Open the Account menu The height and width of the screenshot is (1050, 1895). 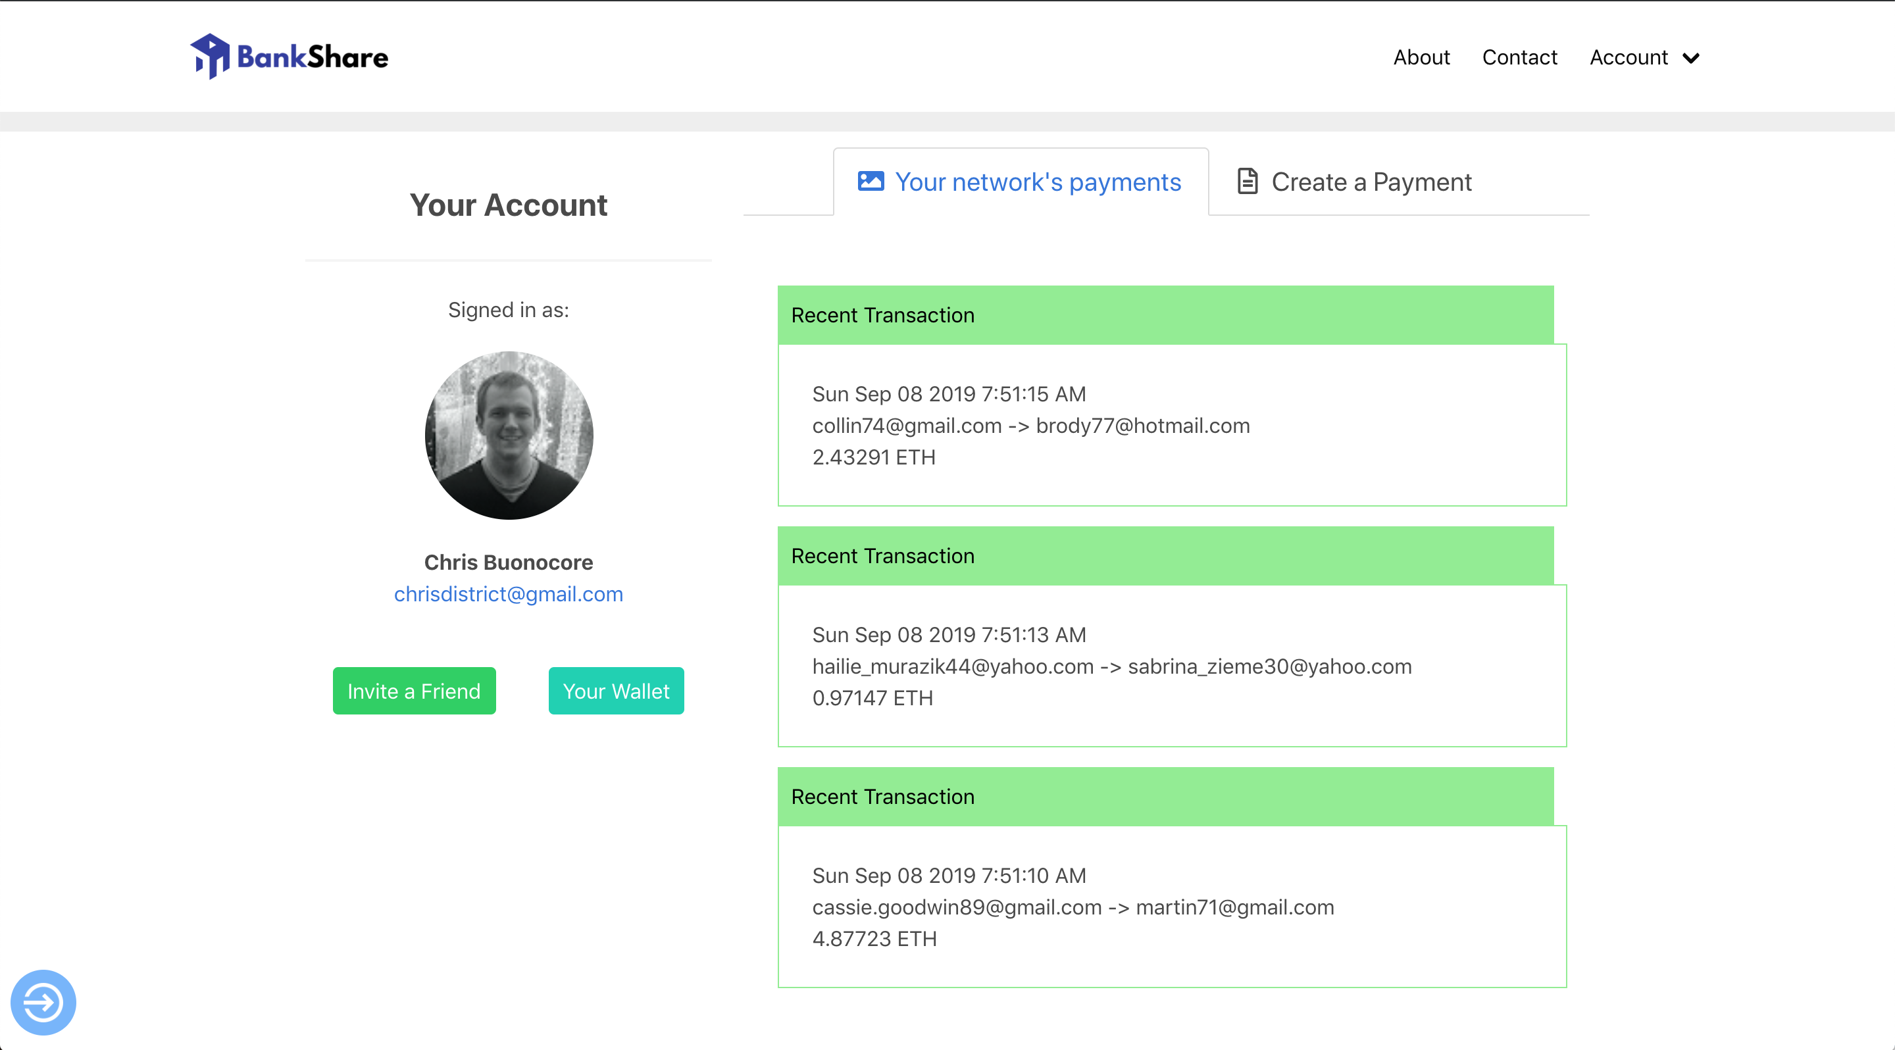[1629, 57]
